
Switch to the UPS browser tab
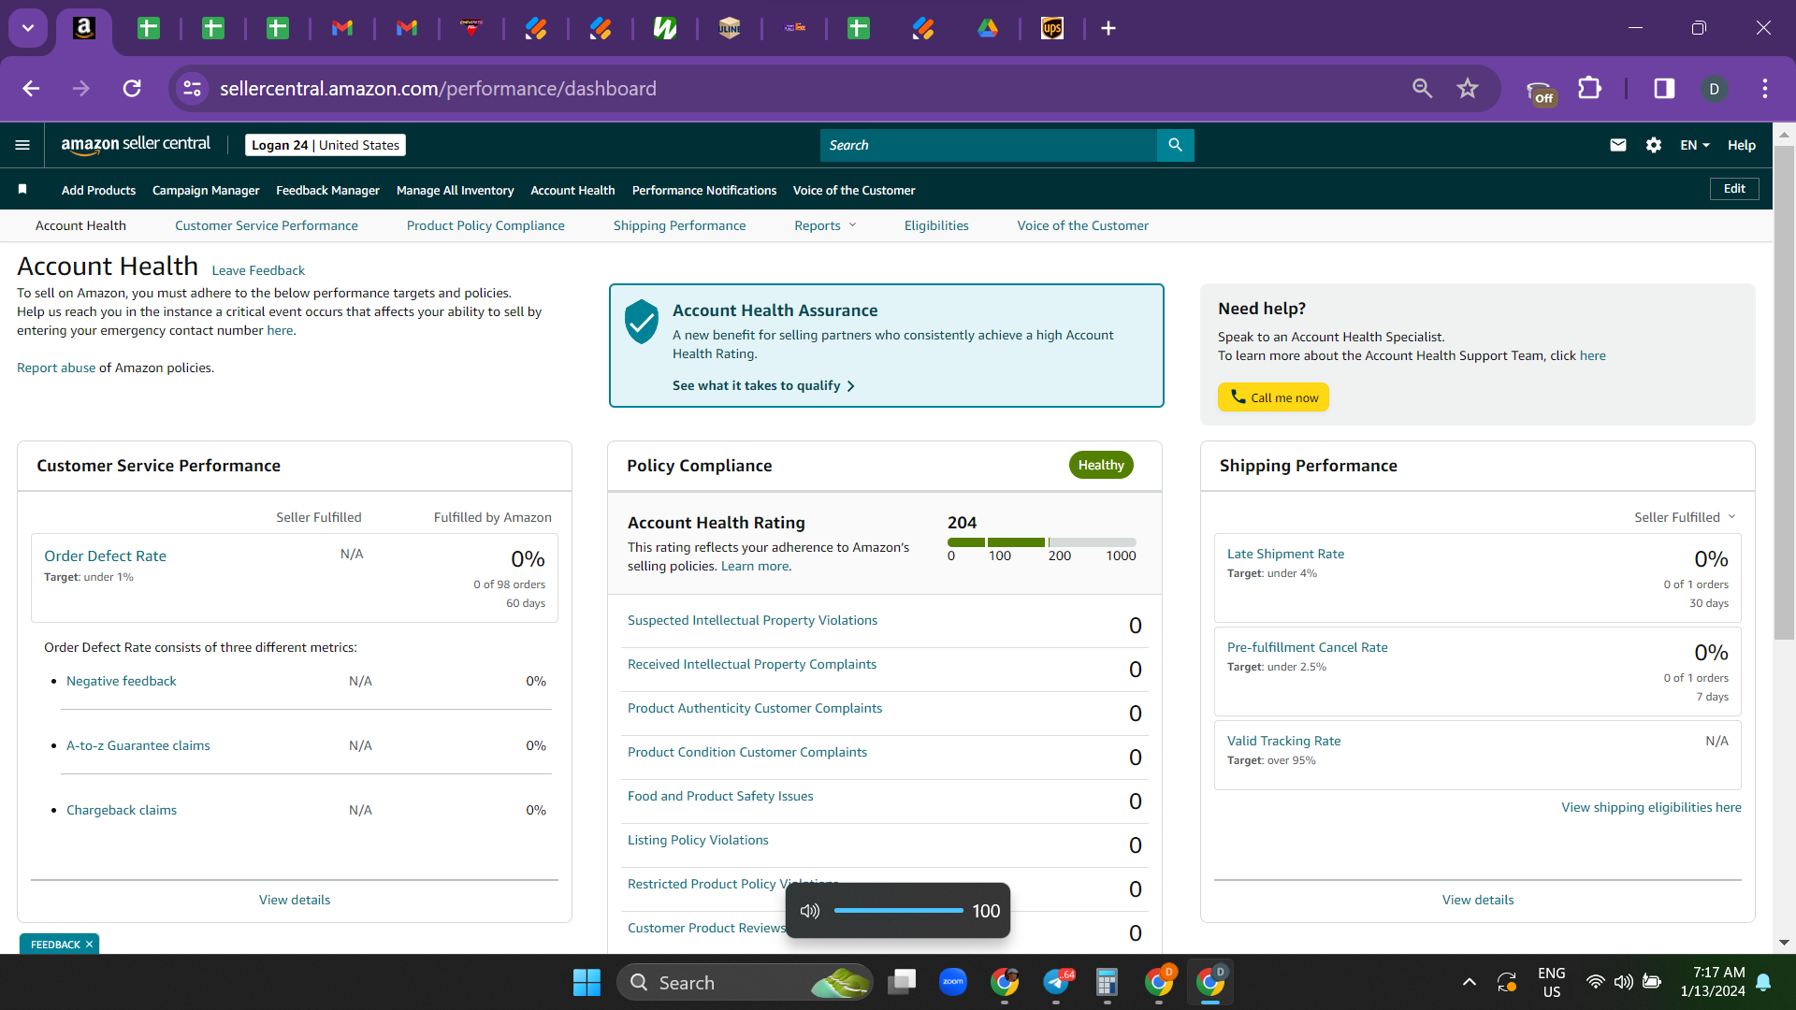tap(1052, 28)
